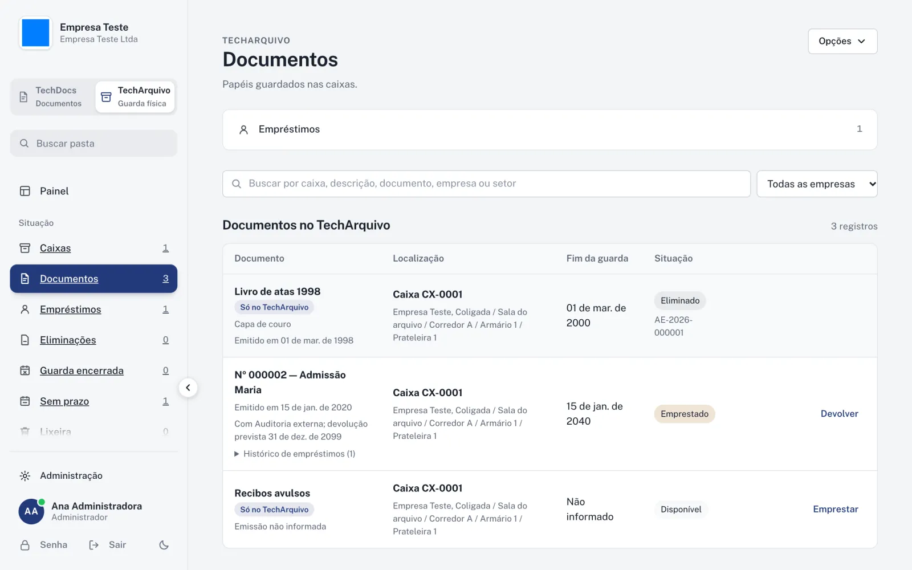This screenshot has width=912, height=570.
Task: Click the sidebar Empréstimos person icon
Action: [25, 310]
